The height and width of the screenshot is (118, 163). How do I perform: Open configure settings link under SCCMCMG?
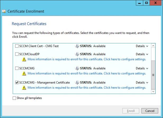(x=87, y=73)
